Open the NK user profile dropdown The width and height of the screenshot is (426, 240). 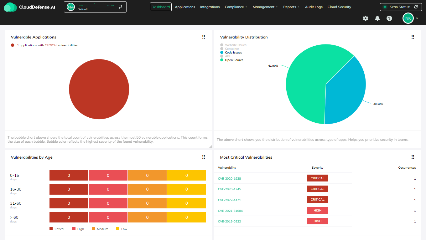tap(410, 18)
